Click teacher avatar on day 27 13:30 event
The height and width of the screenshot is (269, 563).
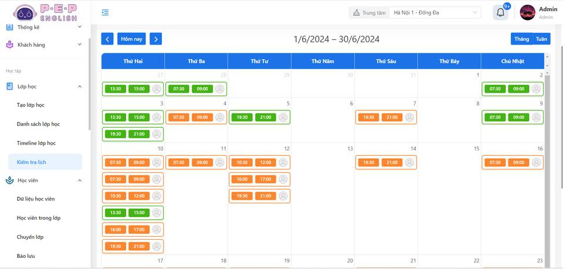point(157,89)
